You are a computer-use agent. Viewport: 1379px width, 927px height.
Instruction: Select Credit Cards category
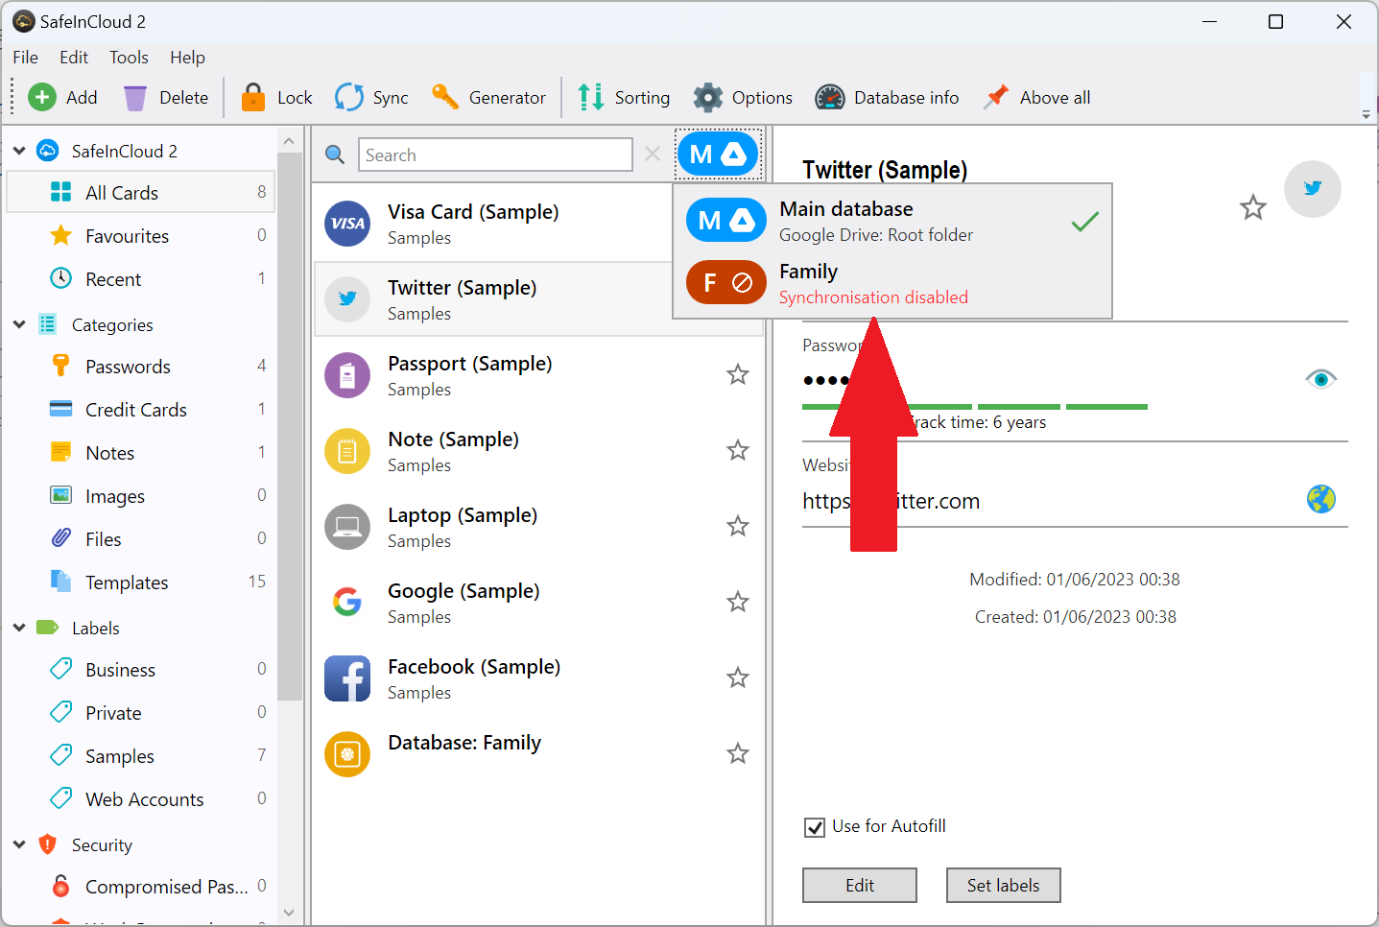[x=141, y=410]
